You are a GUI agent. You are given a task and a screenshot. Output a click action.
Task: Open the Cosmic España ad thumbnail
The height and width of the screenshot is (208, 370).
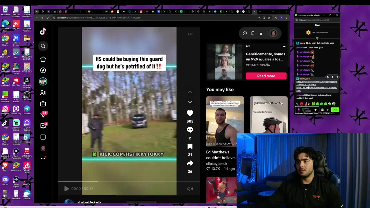tap(225, 62)
